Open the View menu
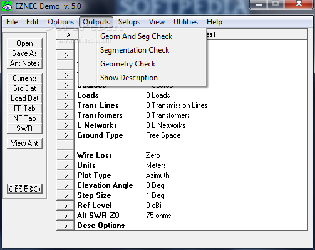This screenshot has width=315, height=250. tap(157, 22)
